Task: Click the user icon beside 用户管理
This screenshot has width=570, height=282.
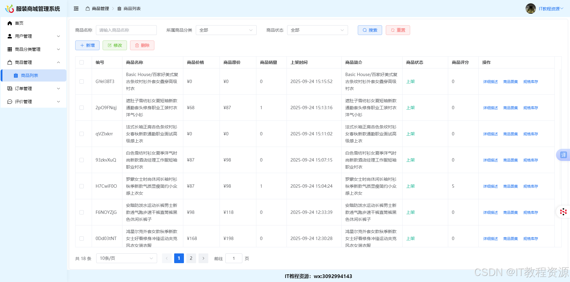Action: 10,36
